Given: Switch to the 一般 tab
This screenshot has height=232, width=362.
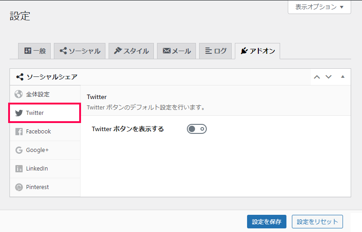Looking at the screenshot, I should click(x=34, y=51).
